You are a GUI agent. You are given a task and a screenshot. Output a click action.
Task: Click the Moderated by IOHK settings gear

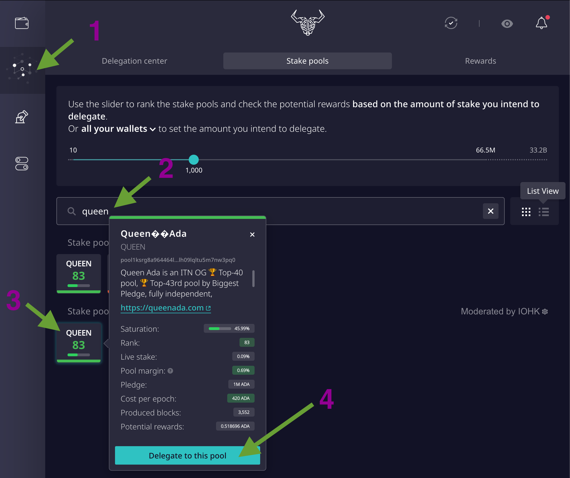(545, 311)
